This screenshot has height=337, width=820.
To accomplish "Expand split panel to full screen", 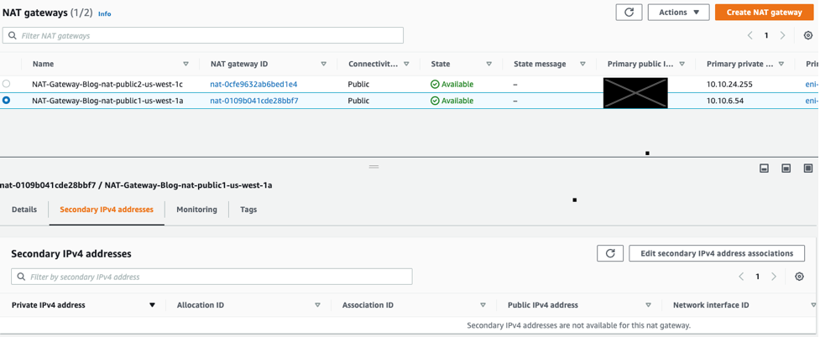I will click(x=807, y=168).
